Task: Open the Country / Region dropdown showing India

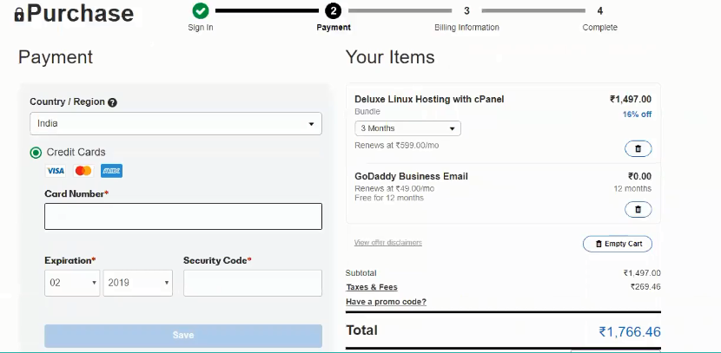Action: tap(175, 123)
